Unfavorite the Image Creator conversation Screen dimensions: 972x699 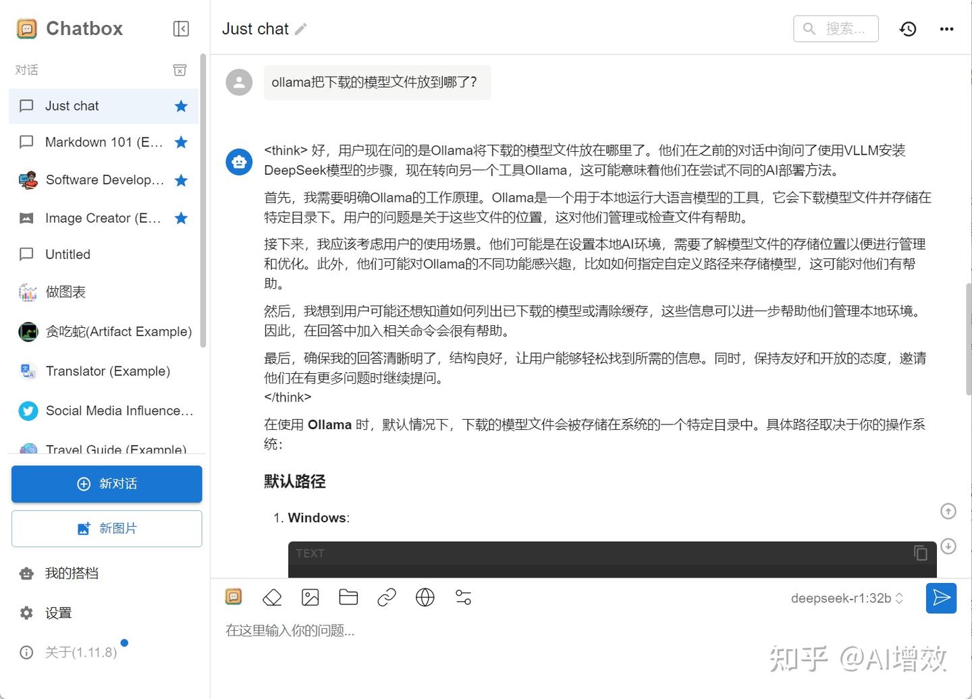point(180,218)
